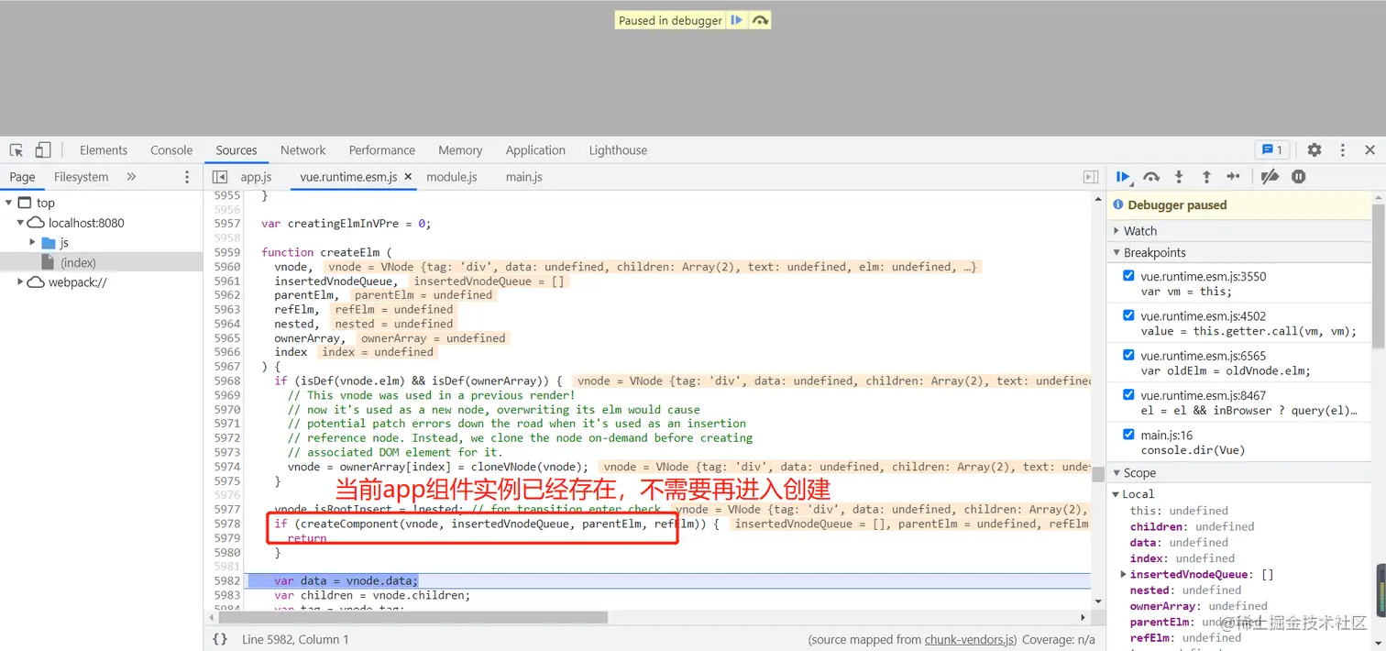Open the issues counter badge
The height and width of the screenshot is (651, 1386).
pyautogui.click(x=1272, y=150)
